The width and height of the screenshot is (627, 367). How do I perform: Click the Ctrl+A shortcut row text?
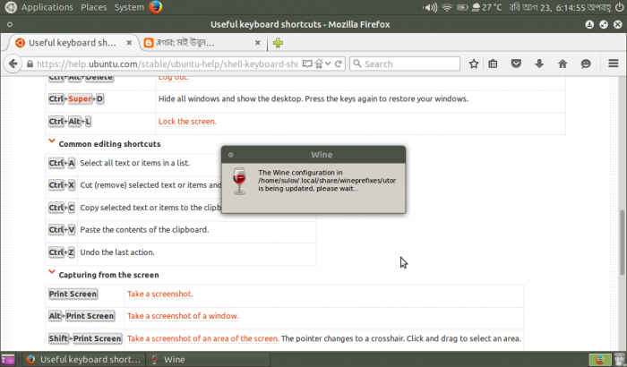point(134,163)
